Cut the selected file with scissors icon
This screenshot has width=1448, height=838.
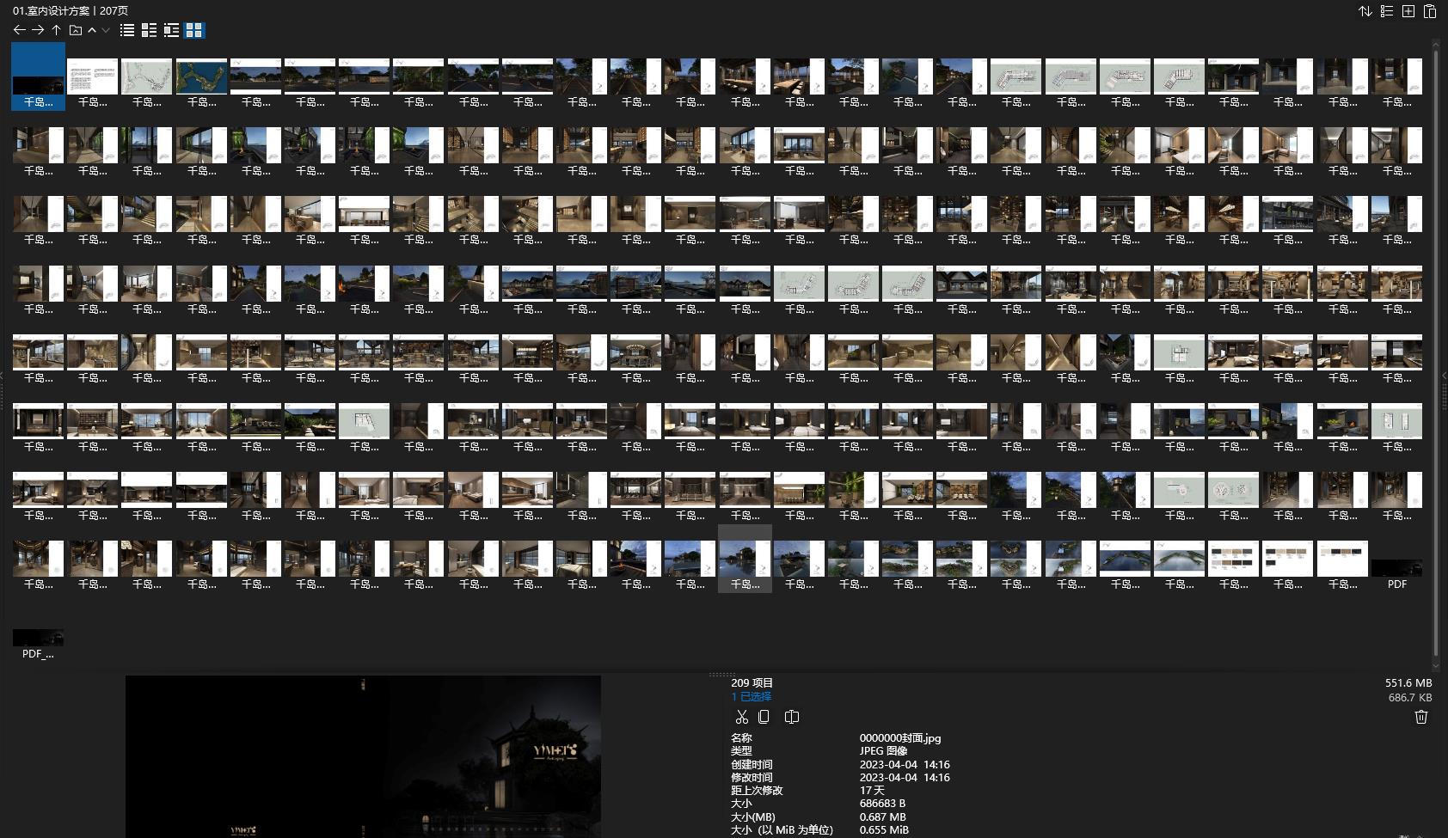pyautogui.click(x=741, y=717)
